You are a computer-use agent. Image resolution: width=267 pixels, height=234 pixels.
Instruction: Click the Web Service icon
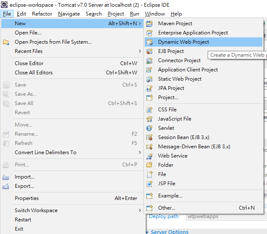point(150,156)
